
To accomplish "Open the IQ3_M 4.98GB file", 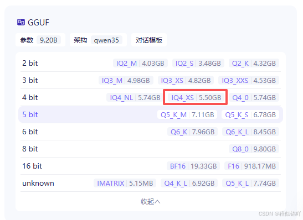I will [x=126, y=80].
